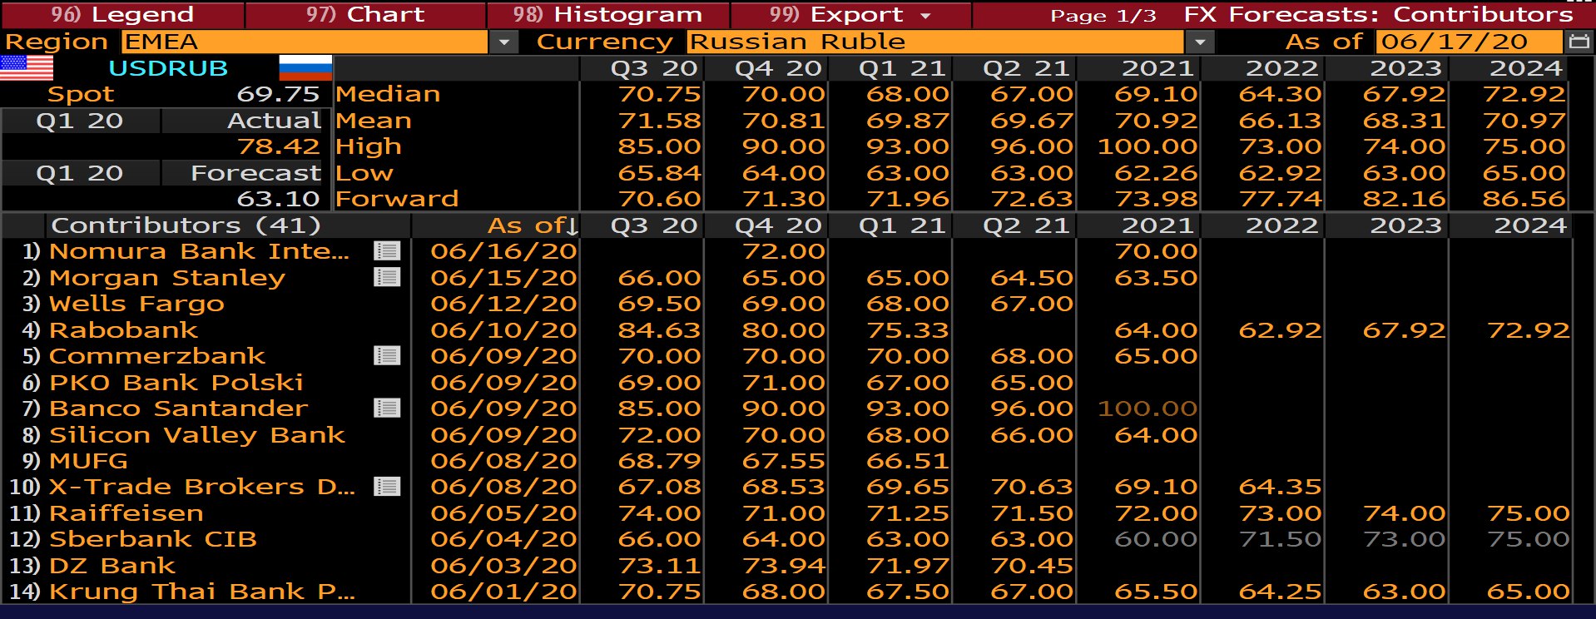Click the actual value 78.42
This screenshot has width=1596, height=619.
click(278, 146)
